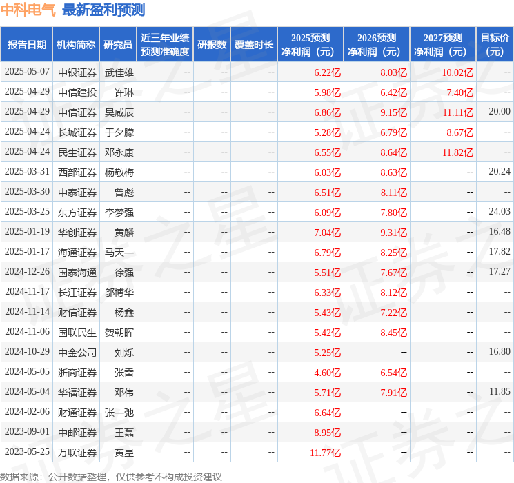
Task: Click researcher 曾彪
Action: coord(124,193)
